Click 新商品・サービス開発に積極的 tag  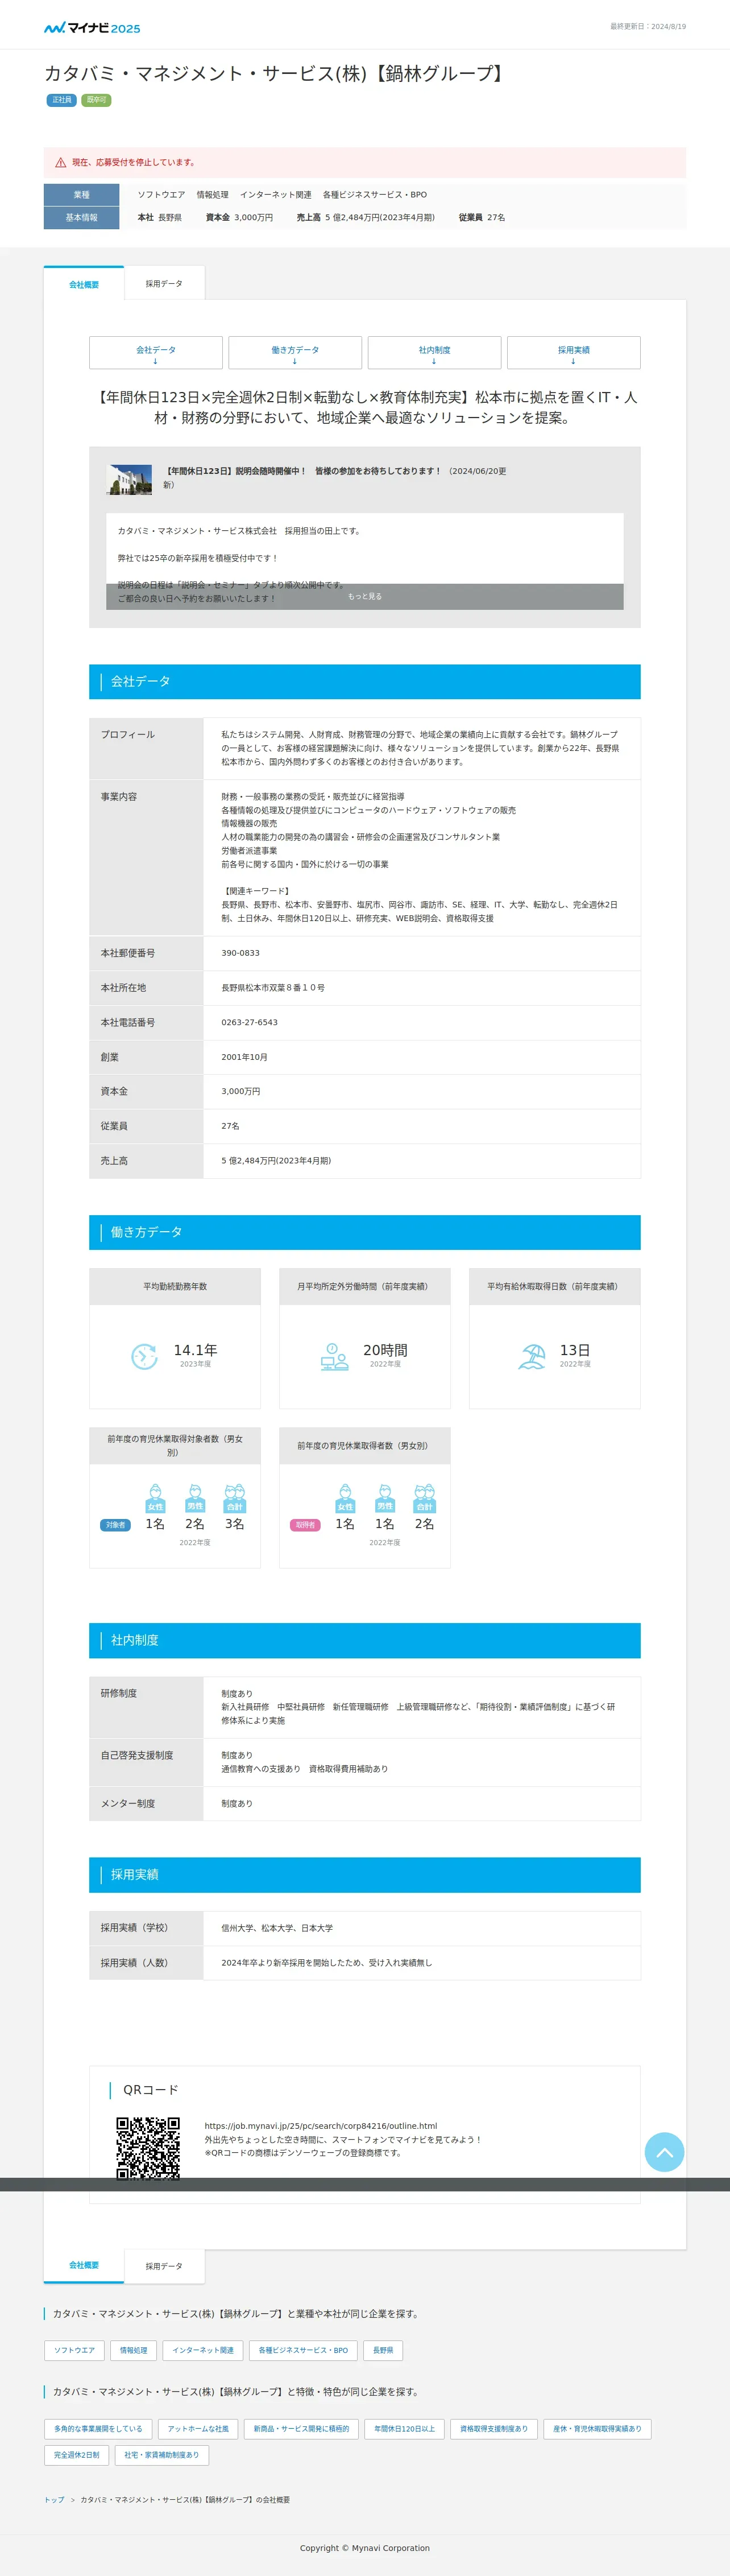[301, 2428]
